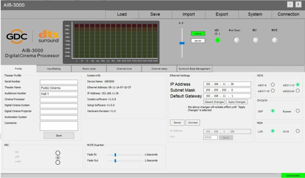Click the dts surround logo

[x=48, y=36]
